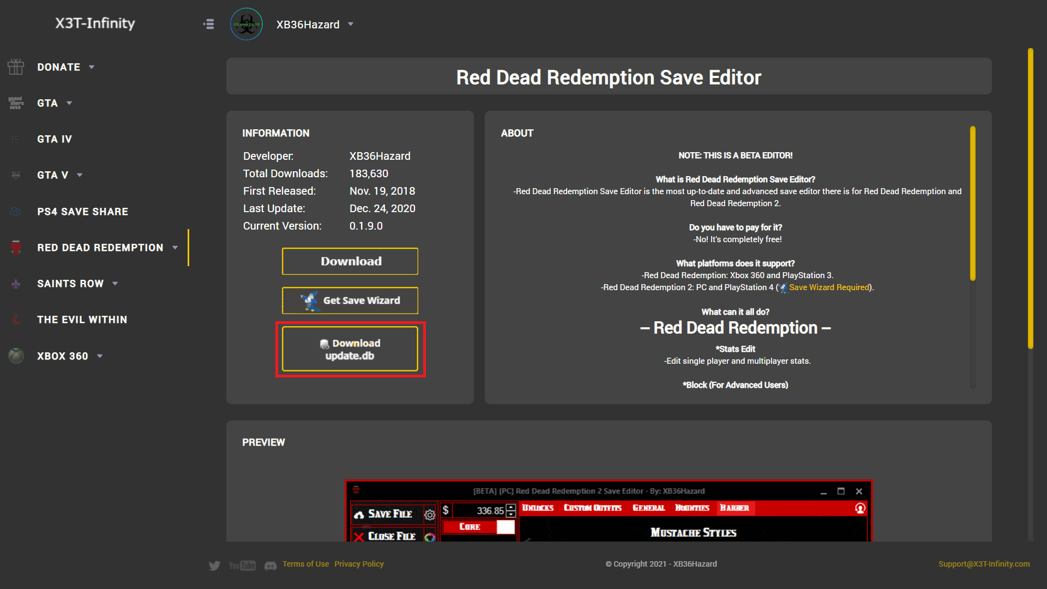Expand the XB36Hazard user dropdown
Viewport: 1047px width, 589px height.
(x=351, y=24)
